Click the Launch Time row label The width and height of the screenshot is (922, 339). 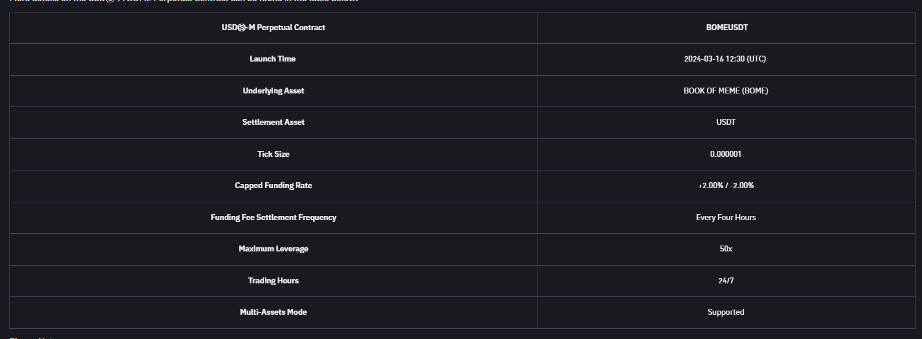click(273, 59)
